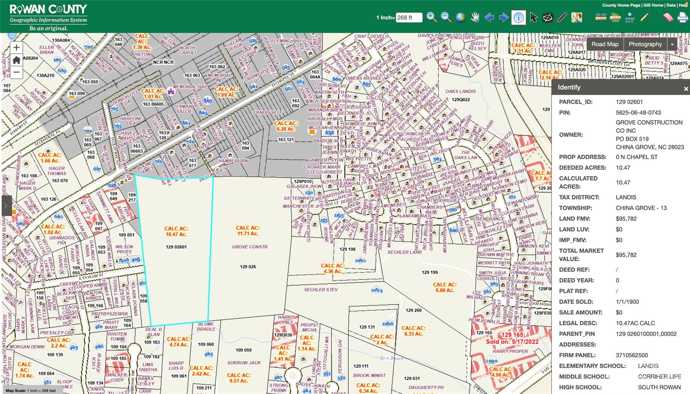The height and width of the screenshot is (394, 690).
Task: Switch basemap to Photography
Action: click(x=645, y=44)
